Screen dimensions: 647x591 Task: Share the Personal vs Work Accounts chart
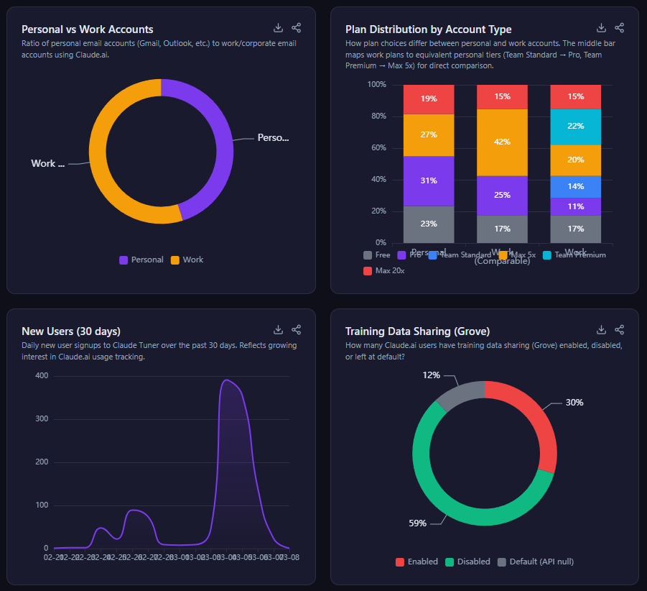click(297, 28)
